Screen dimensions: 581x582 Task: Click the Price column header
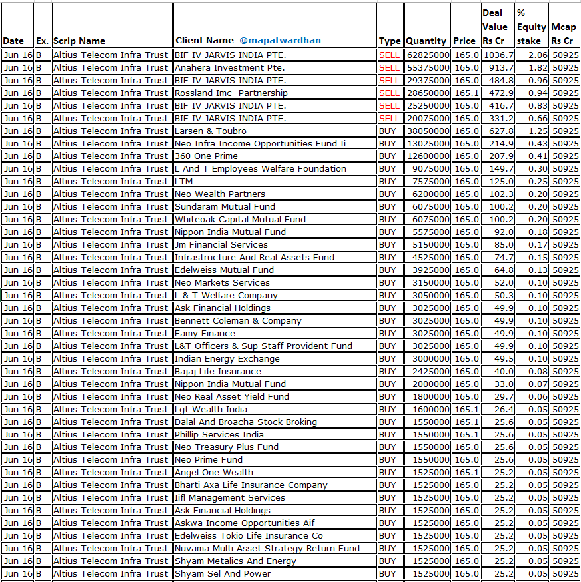tap(466, 25)
